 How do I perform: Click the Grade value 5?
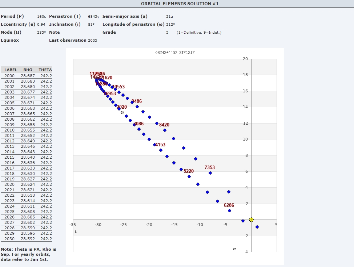(167, 32)
